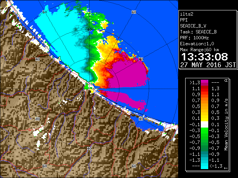Click the "Max Range:60 km" line
The image size is (238, 178).
199,50
